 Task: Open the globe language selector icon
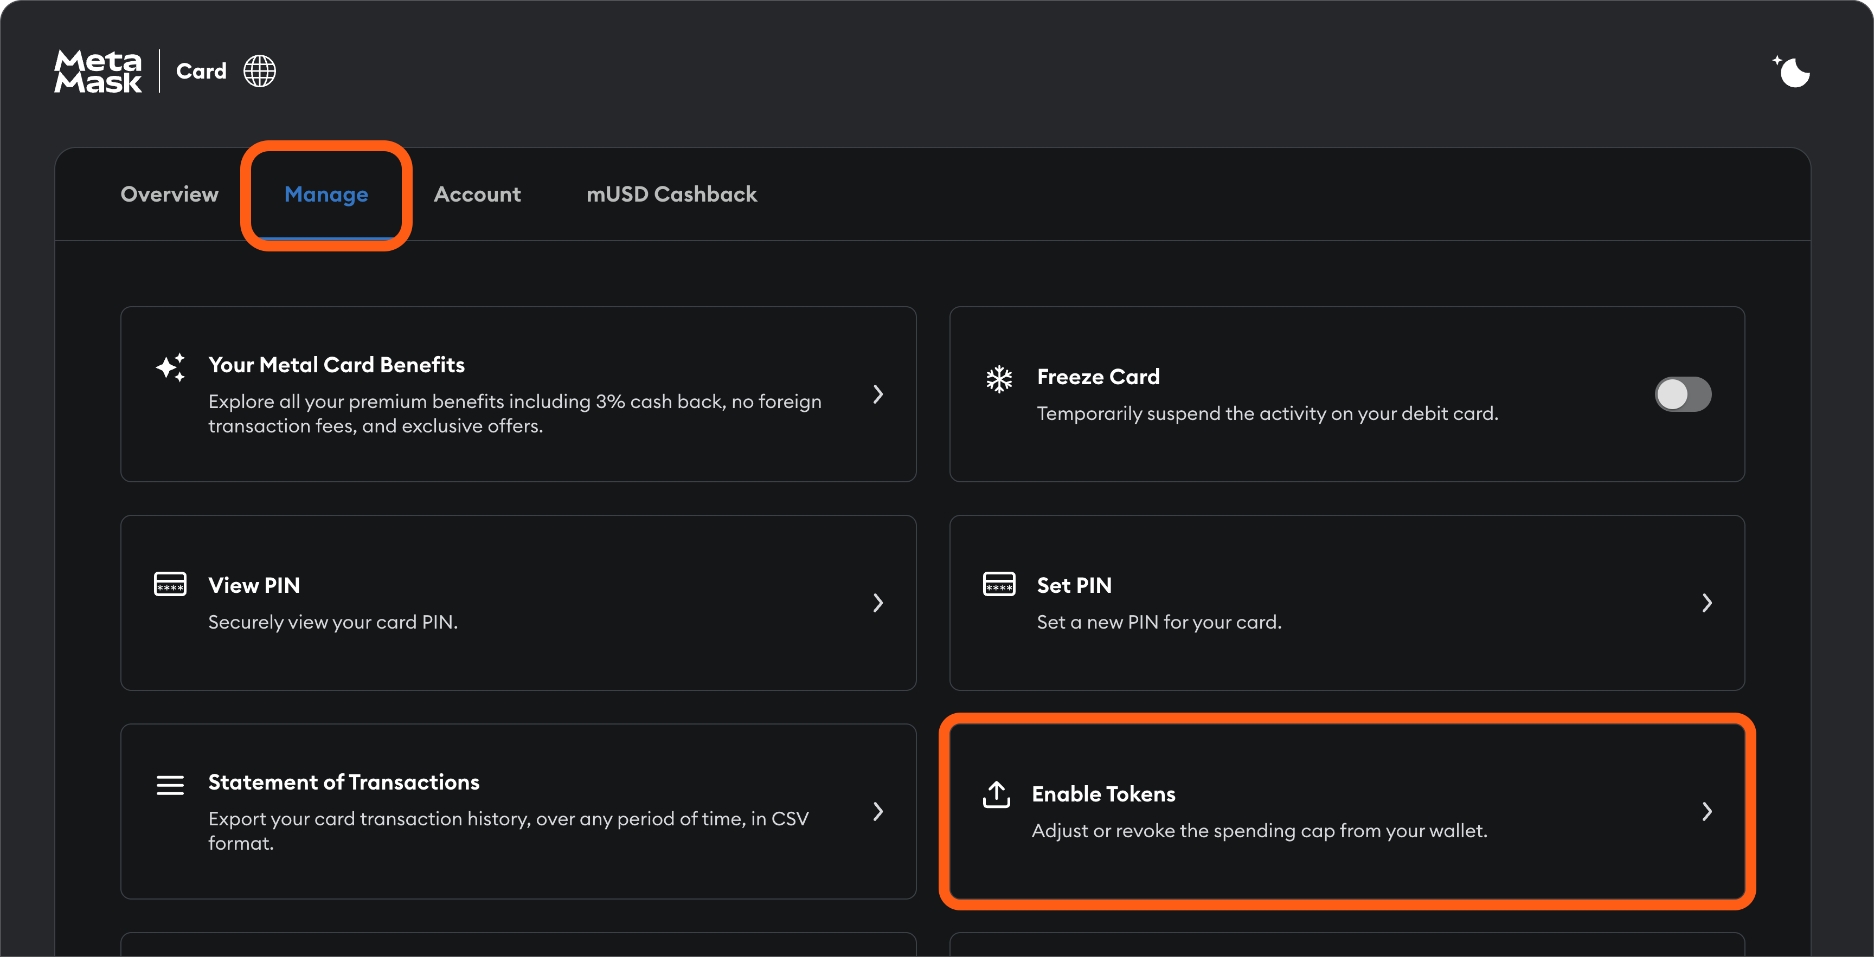pos(260,72)
